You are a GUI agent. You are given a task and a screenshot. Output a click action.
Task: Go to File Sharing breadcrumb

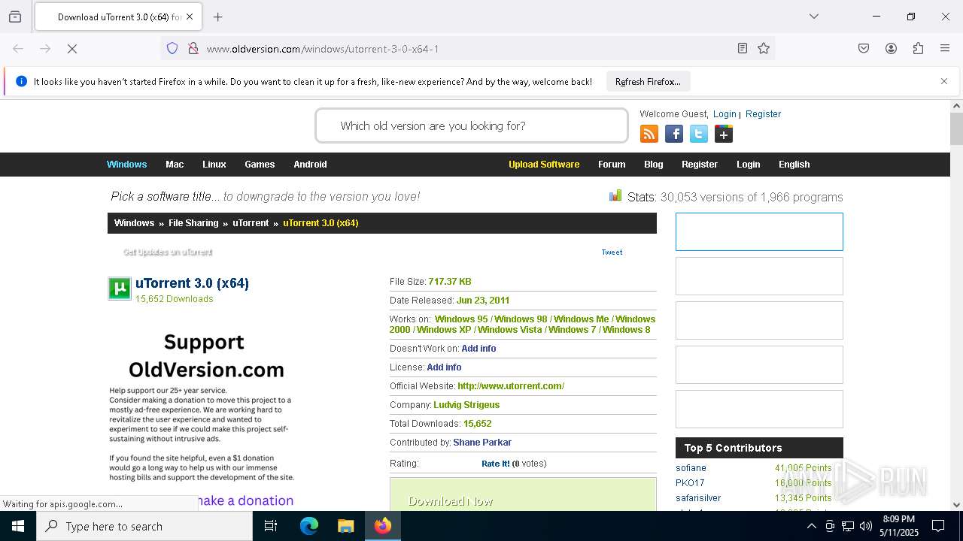pos(193,223)
